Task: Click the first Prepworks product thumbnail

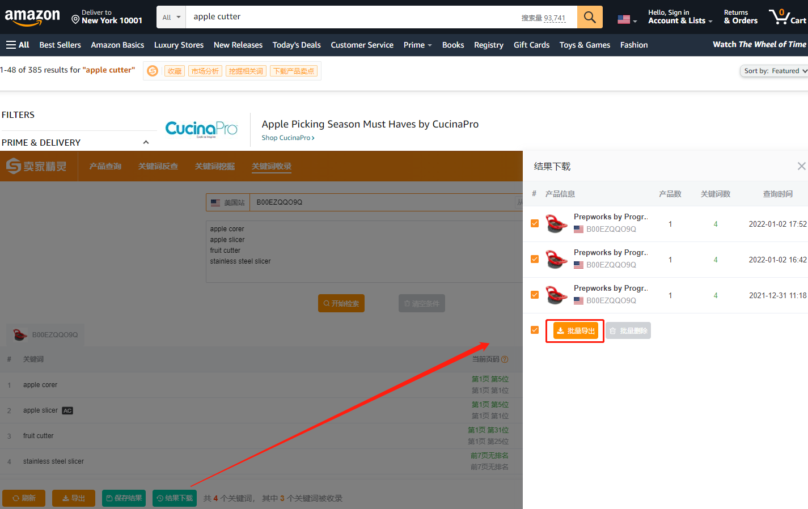Action: point(556,224)
